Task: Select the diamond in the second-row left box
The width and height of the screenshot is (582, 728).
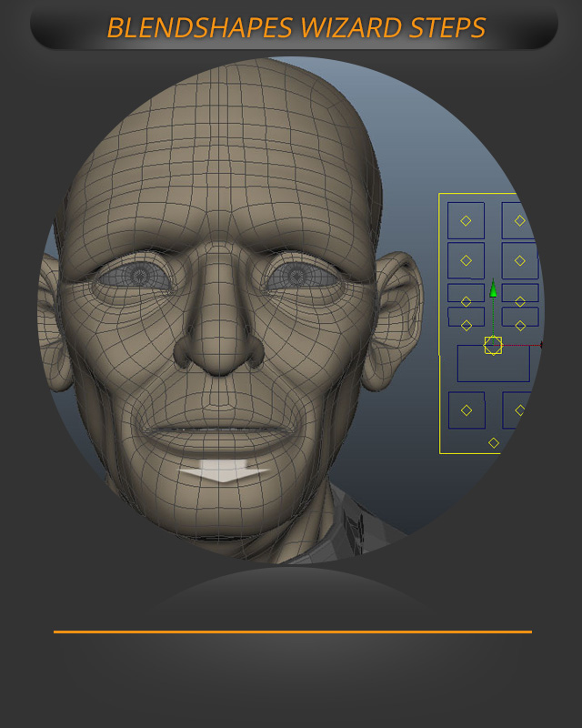Action: pyautogui.click(x=466, y=261)
